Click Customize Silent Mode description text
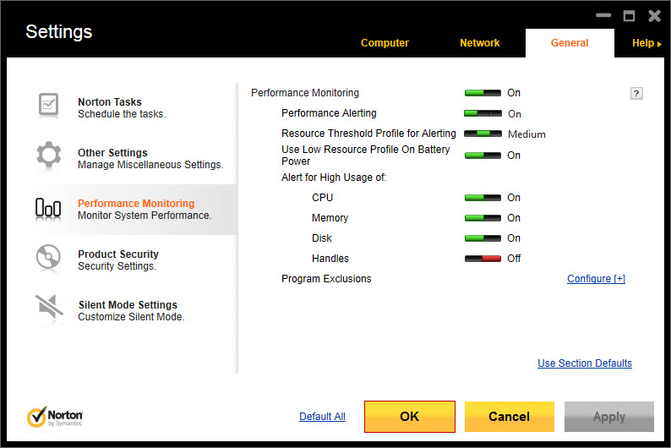671x448 pixels. coord(131,317)
